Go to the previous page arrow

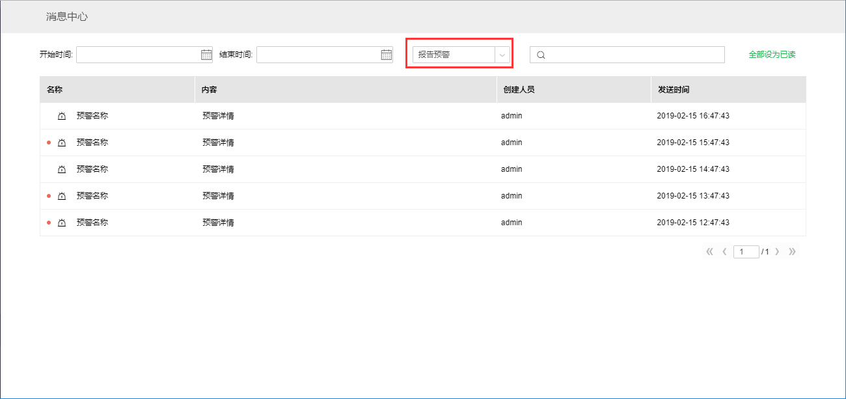click(x=724, y=252)
